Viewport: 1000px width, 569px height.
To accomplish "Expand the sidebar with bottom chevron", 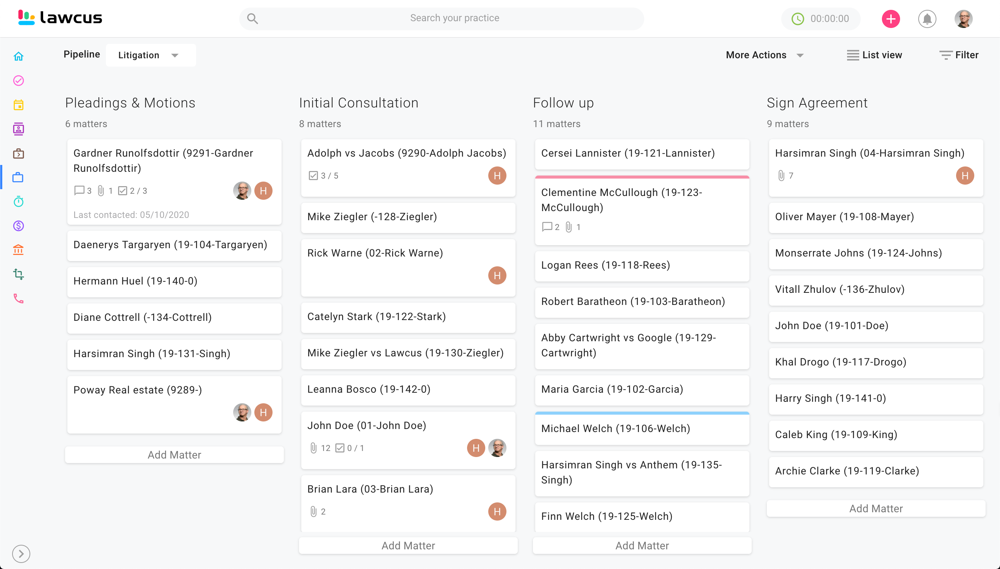I will coord(21,554).
